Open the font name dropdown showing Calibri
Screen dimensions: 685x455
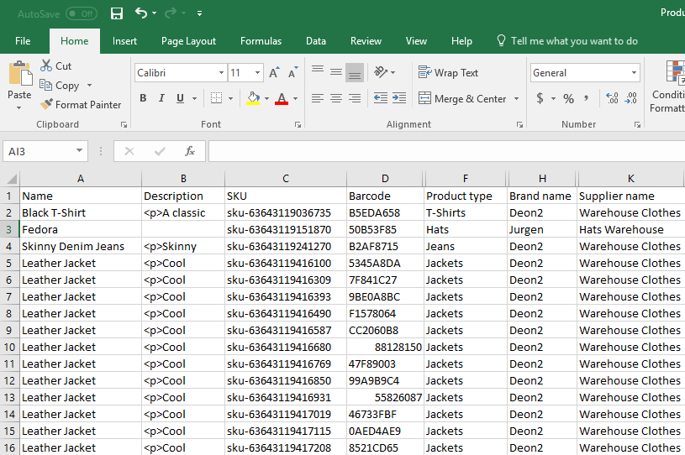pos(221,73)
